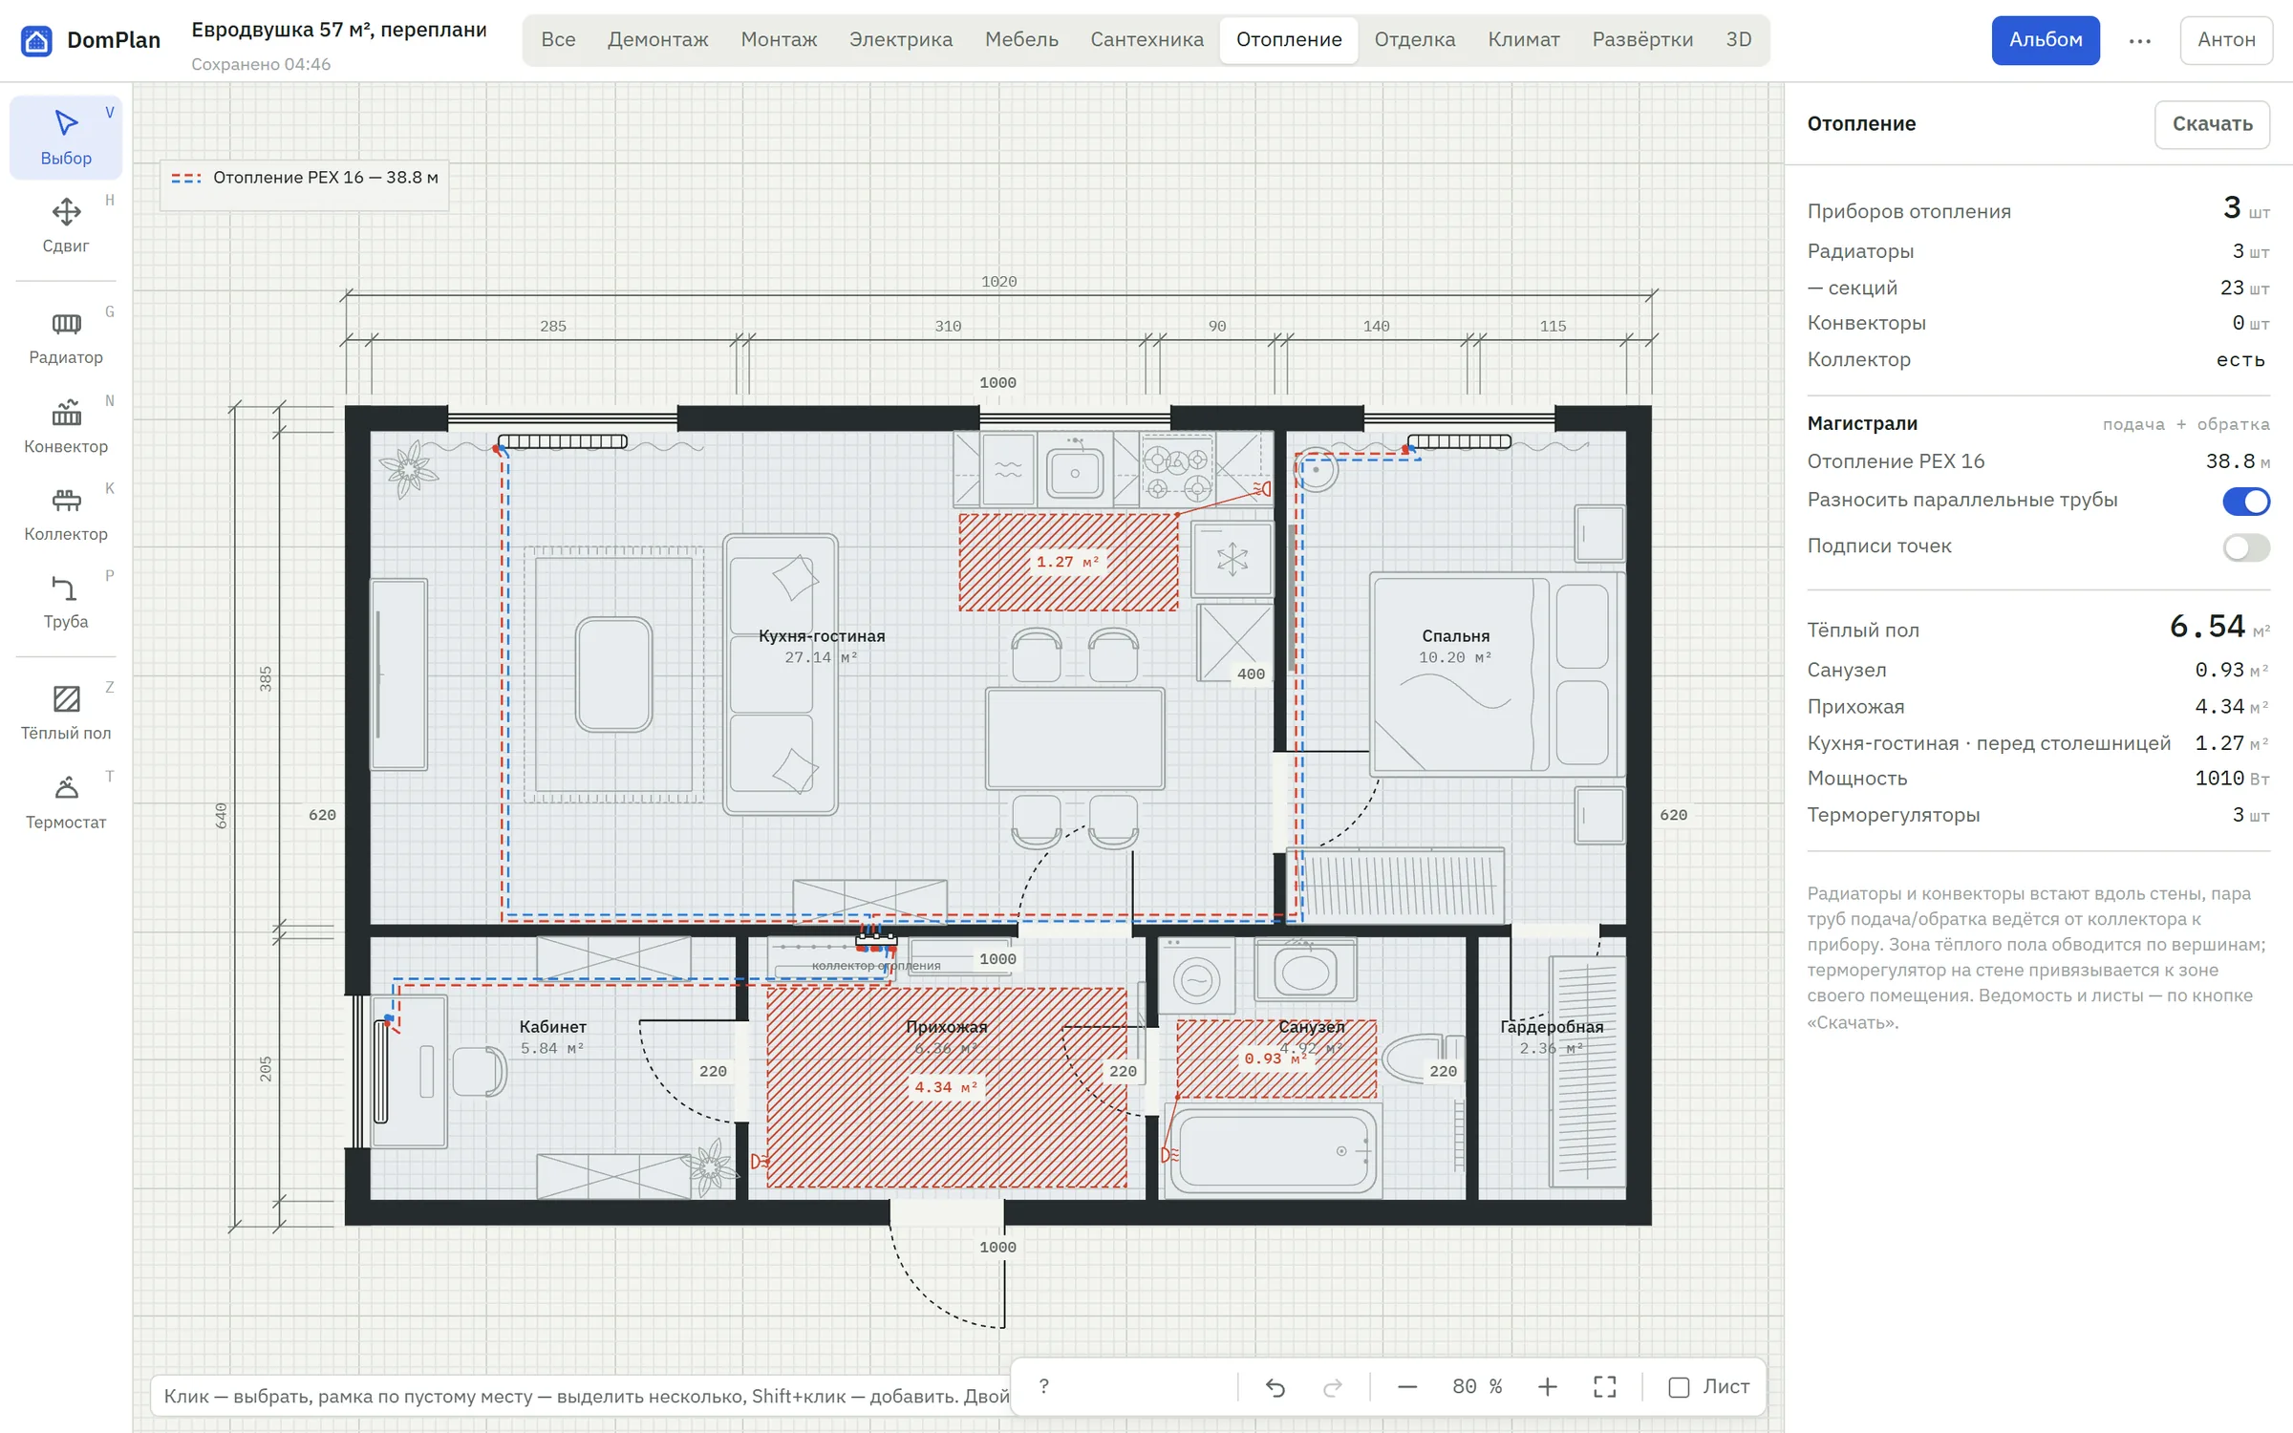Screen dimensions: 2293x1433
Task: Activate the Сдвиг pan tool
Action: tap(66, 225)
